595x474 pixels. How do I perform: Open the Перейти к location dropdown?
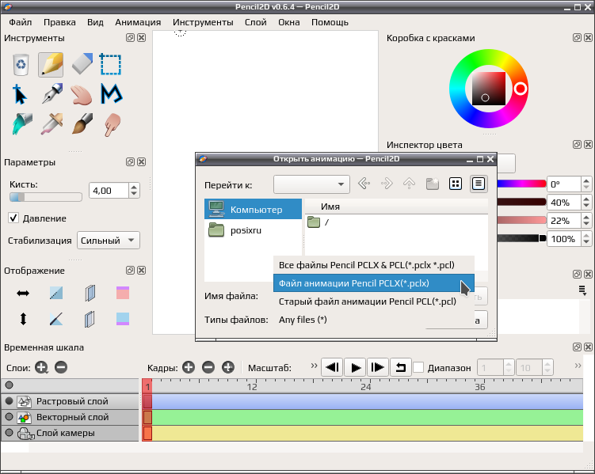pyautogui.click(x=311, y=184)
